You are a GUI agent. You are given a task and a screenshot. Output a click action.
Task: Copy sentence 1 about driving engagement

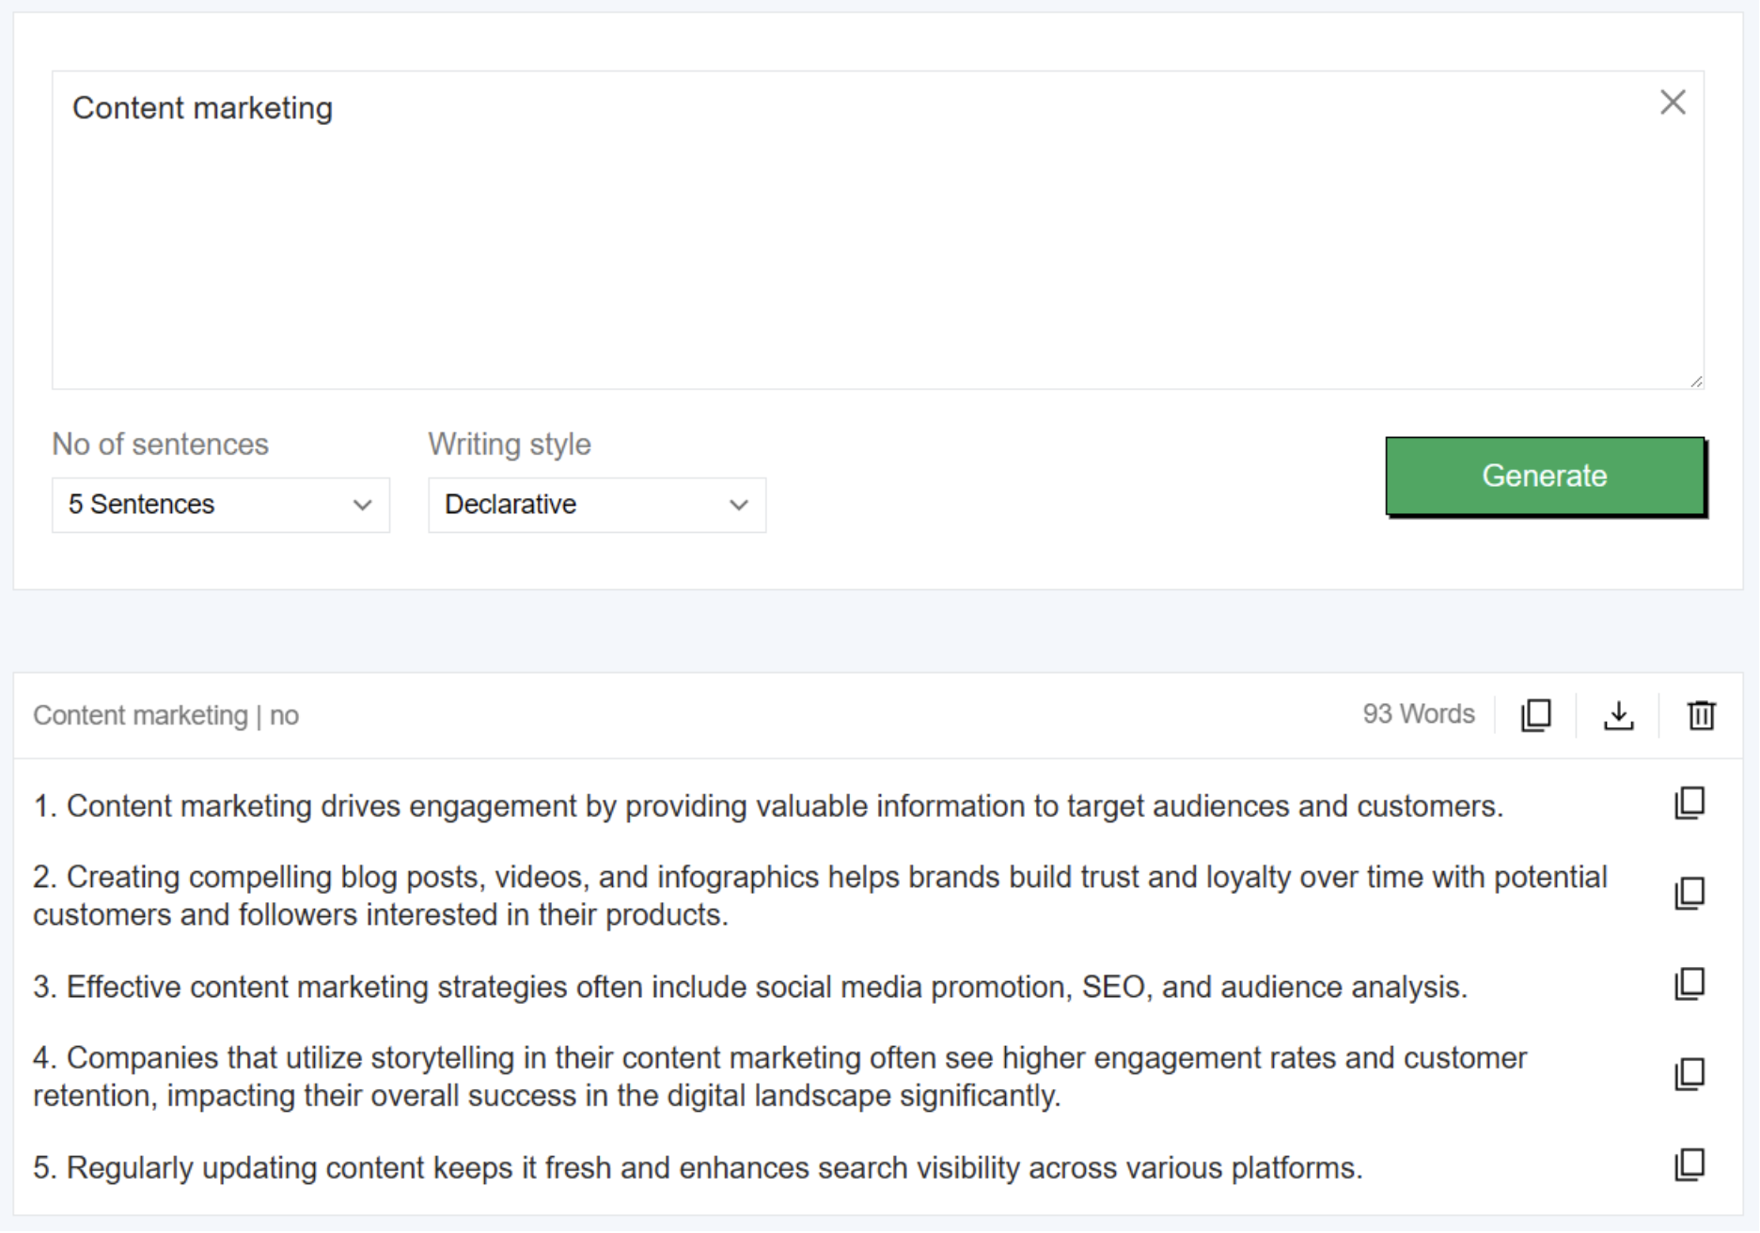[1689, 804]
